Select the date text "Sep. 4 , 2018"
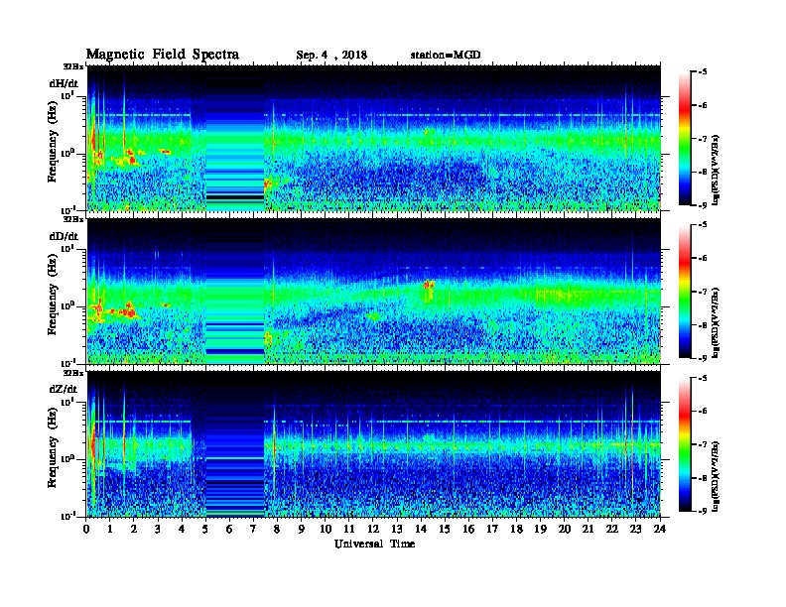This screenshot has height=607, width=786. click(x=331, y=56)
